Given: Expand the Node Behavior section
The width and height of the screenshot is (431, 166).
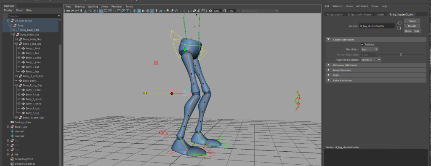Looking at the screenshot, I should (328, 70).
